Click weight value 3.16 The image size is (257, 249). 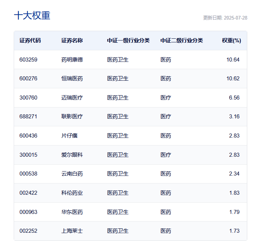(234, 117)
